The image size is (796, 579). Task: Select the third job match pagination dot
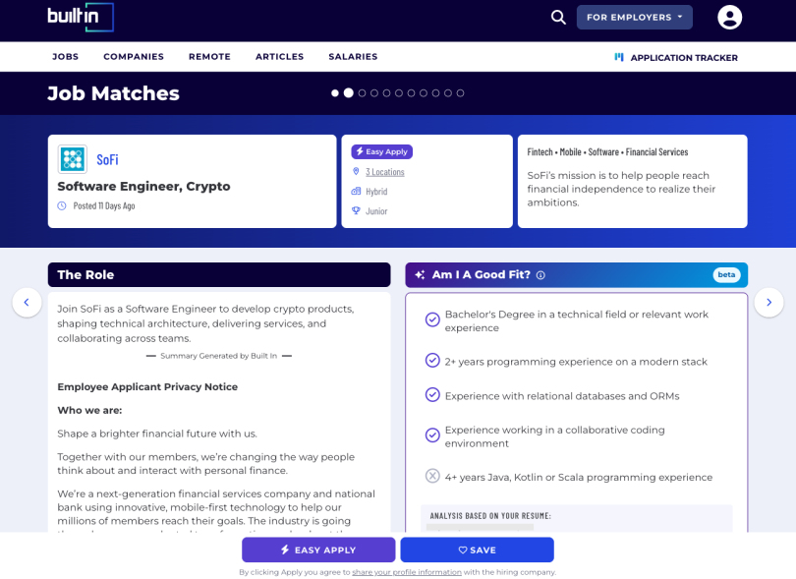tap(362, 93)
